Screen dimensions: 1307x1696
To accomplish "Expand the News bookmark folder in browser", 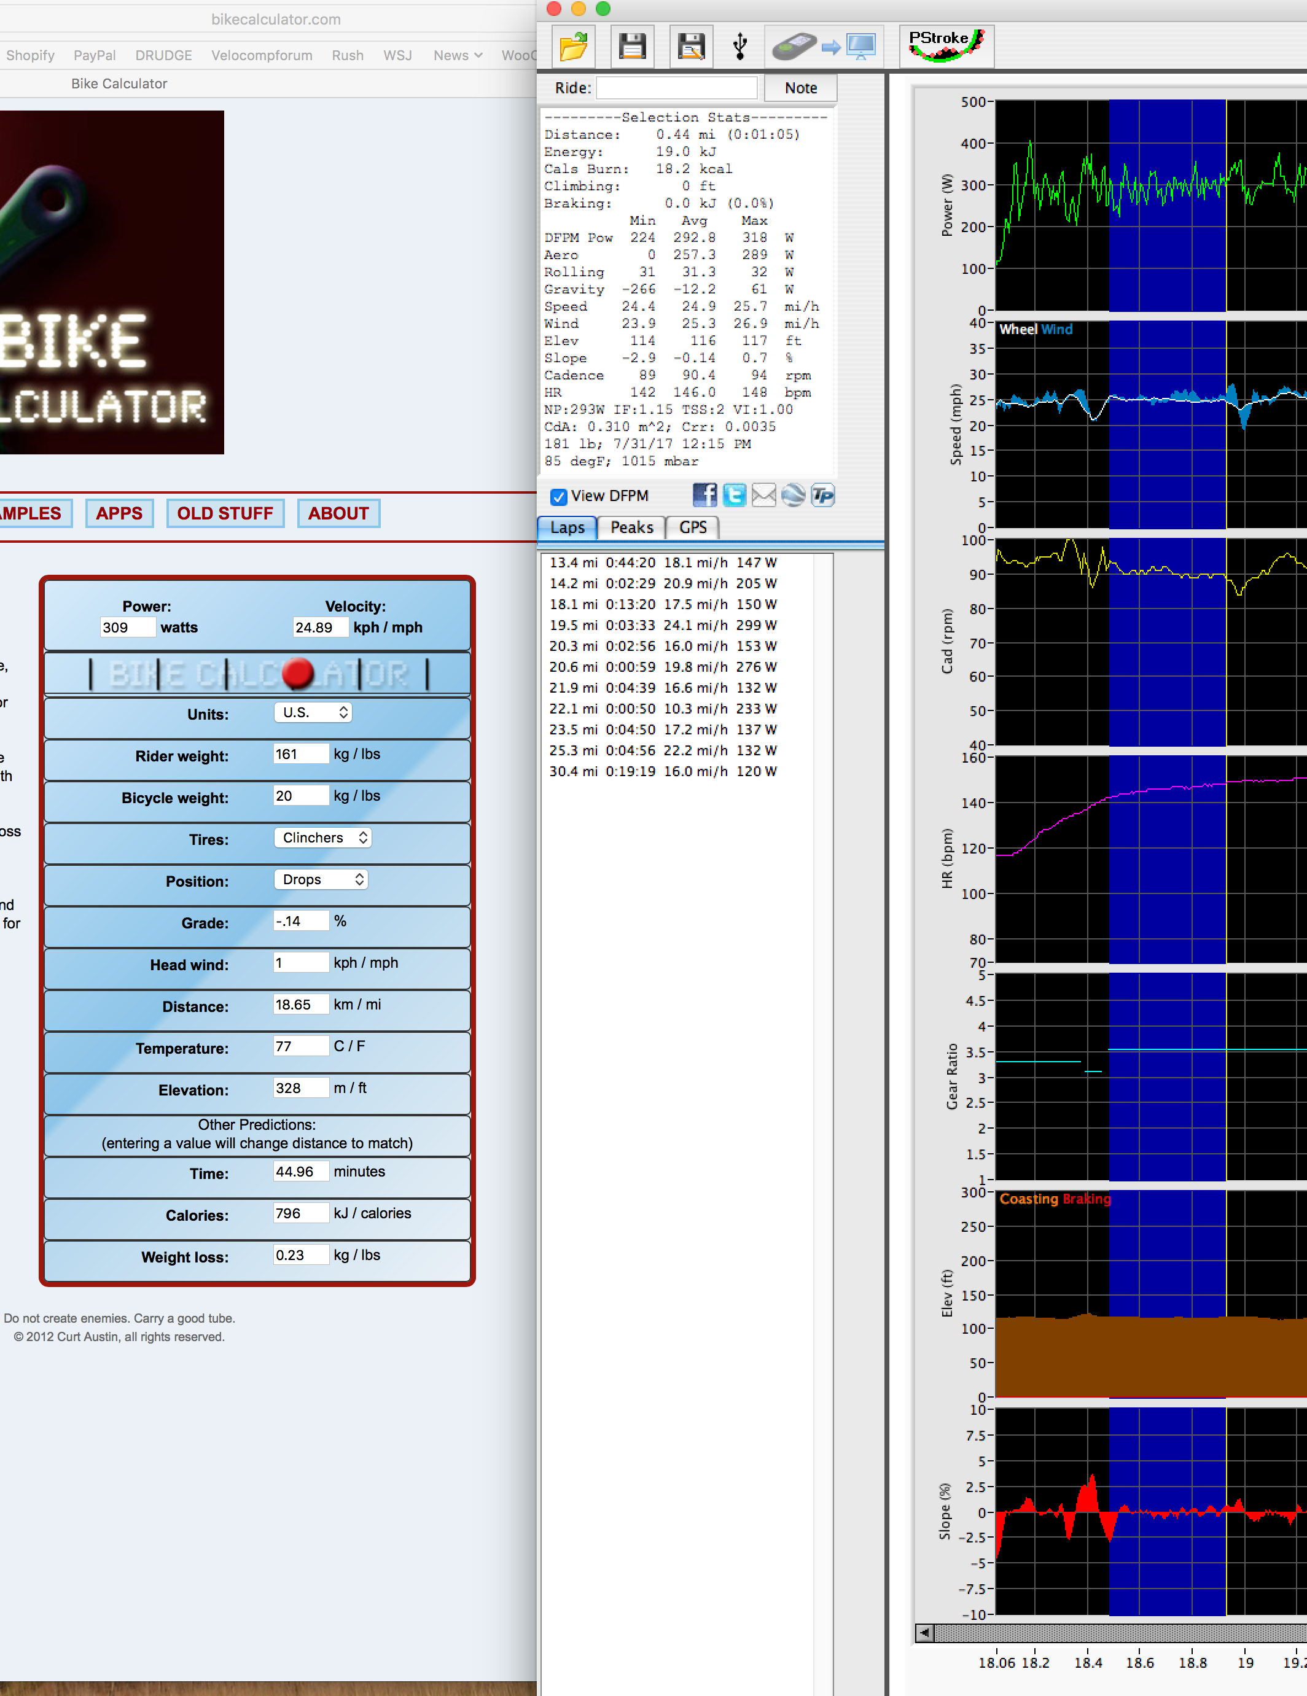I will click(458, 55).
